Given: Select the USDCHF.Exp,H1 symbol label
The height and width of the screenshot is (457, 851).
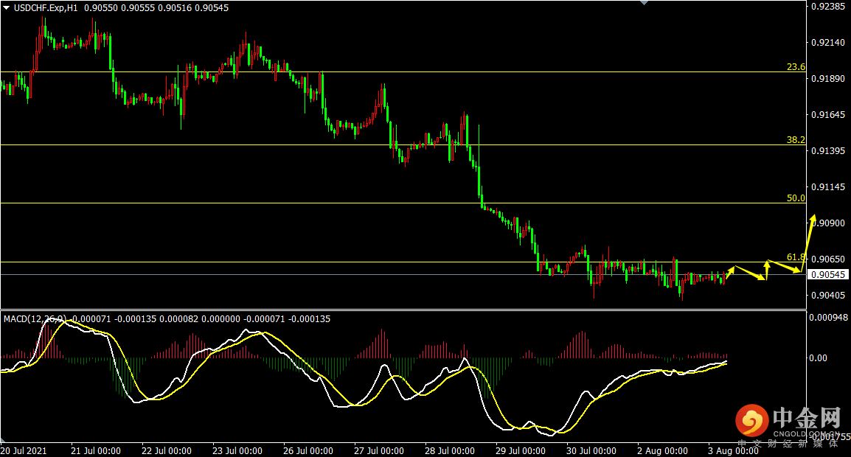Looking at the screenshot, I should pyautogui.click(x=46, y=8).
